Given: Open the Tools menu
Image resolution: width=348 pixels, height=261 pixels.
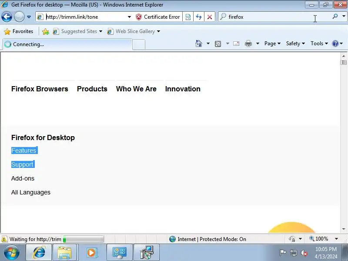Looking at the screenshot, I should click(319, 43).
